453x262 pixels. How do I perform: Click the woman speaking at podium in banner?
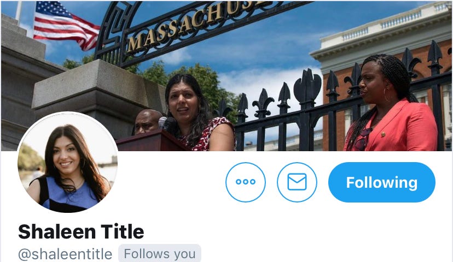[196, 112]
